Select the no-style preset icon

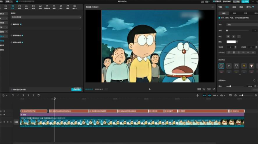221,66
